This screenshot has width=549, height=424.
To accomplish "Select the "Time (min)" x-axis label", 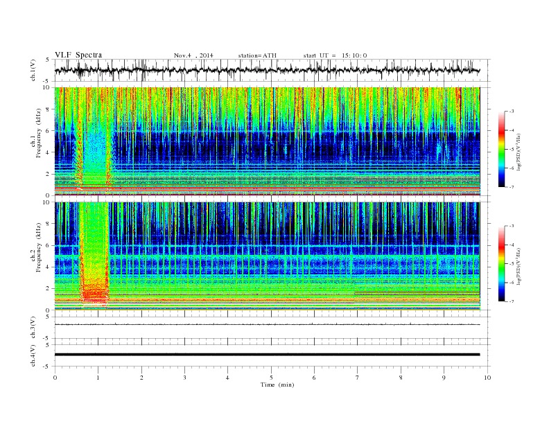I will pyautogui.click(x=277, y=385).
